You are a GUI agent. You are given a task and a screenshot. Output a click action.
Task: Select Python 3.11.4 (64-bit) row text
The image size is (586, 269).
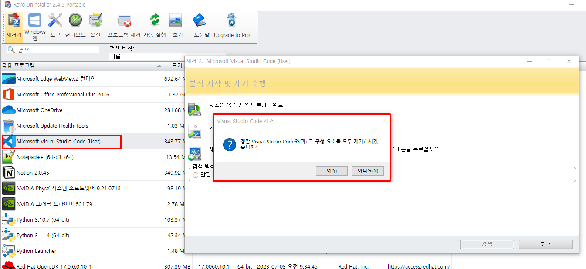pyautogui.click(x=43, y=235)
